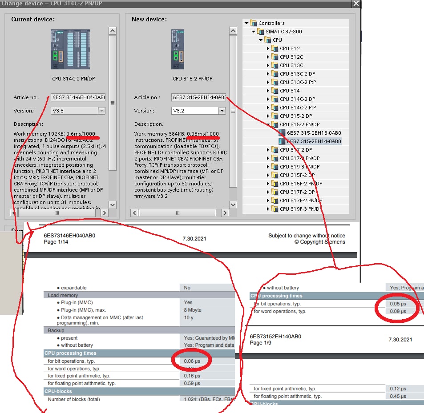Expand the CPU 315-2 DP node
Image resolution: width=424 pixels, height=413 pixels.
(268, 116)
